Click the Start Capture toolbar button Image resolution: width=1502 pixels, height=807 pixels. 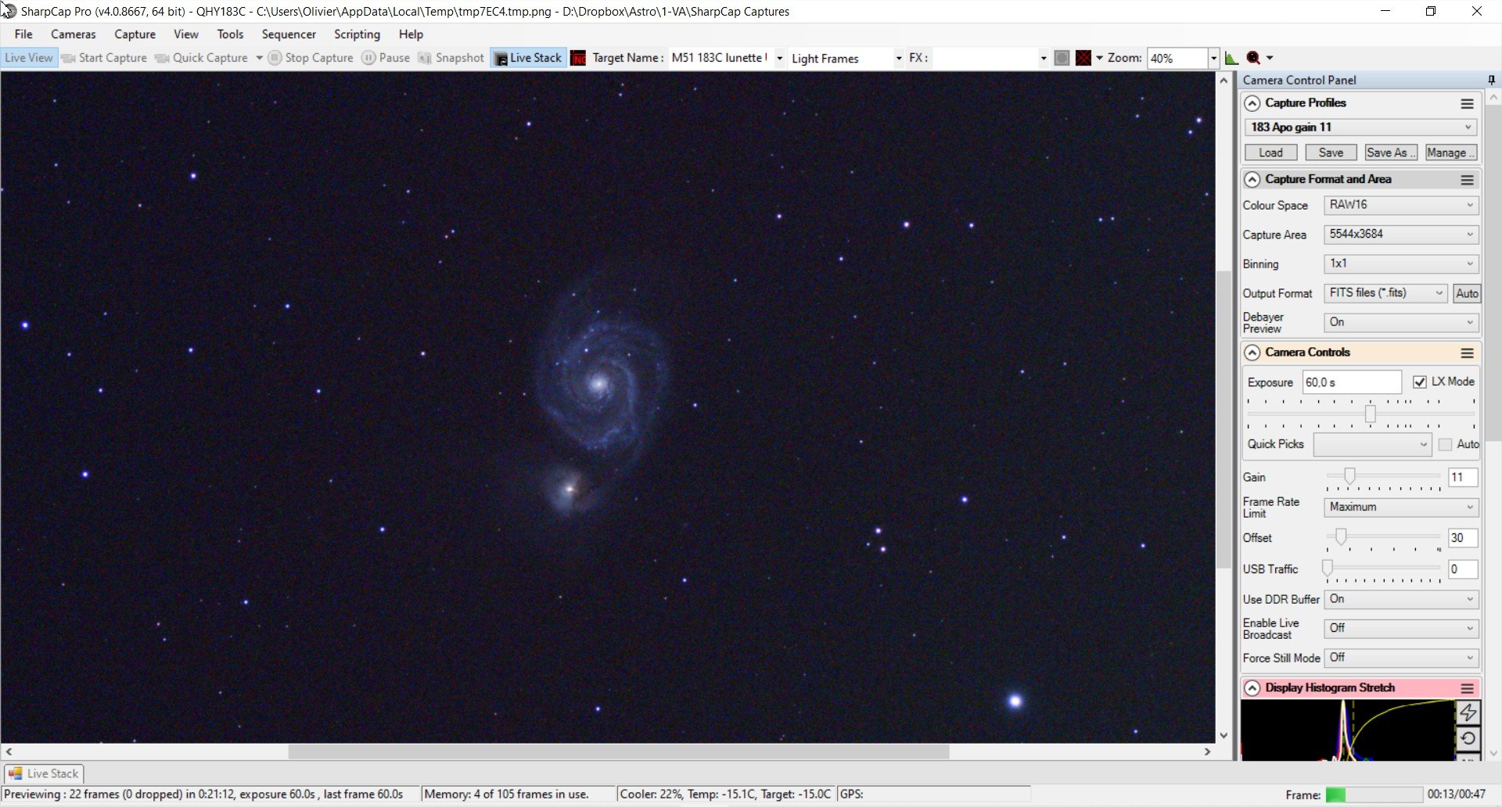(x=104, y=58)
